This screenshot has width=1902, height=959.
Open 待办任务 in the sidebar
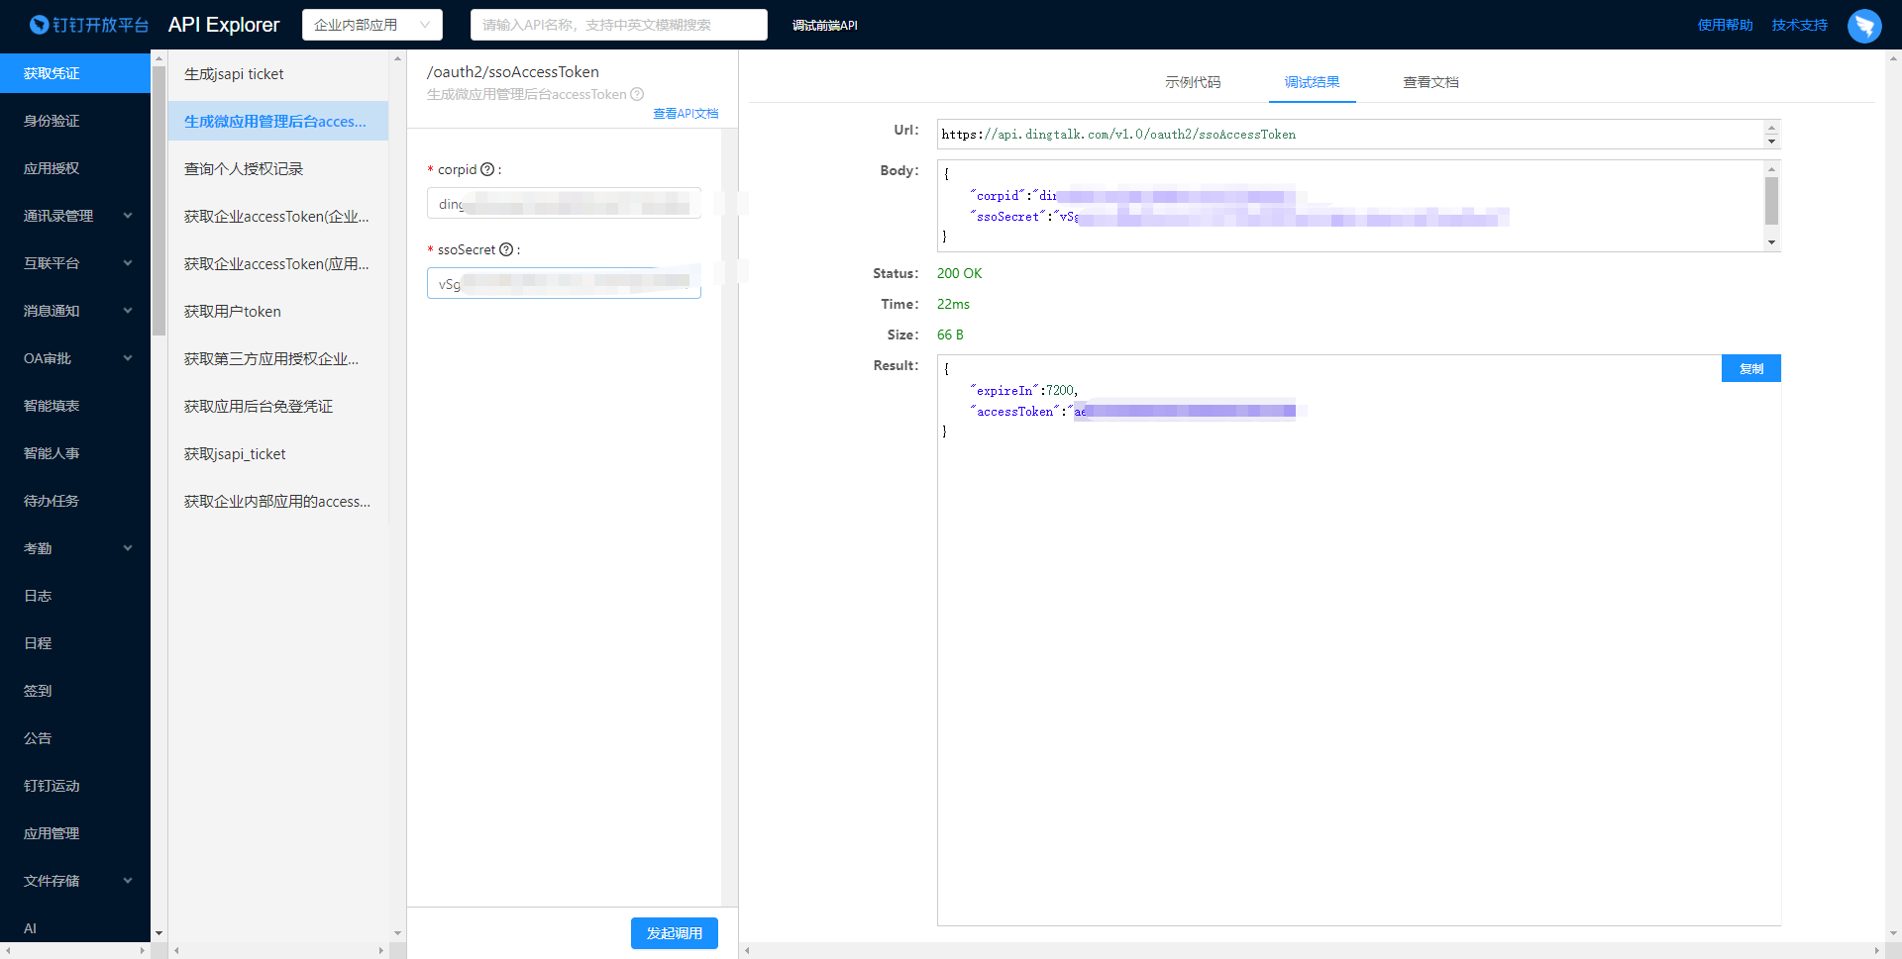[x=75, y=501]
